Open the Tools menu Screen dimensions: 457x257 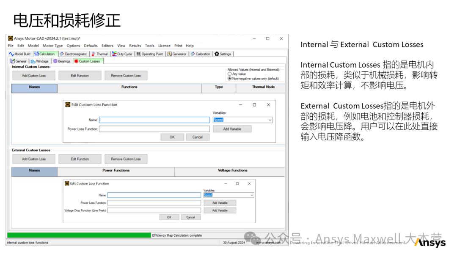149,46
